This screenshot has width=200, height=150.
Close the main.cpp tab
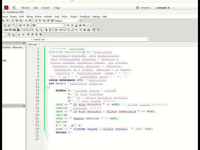pos(39,44)
